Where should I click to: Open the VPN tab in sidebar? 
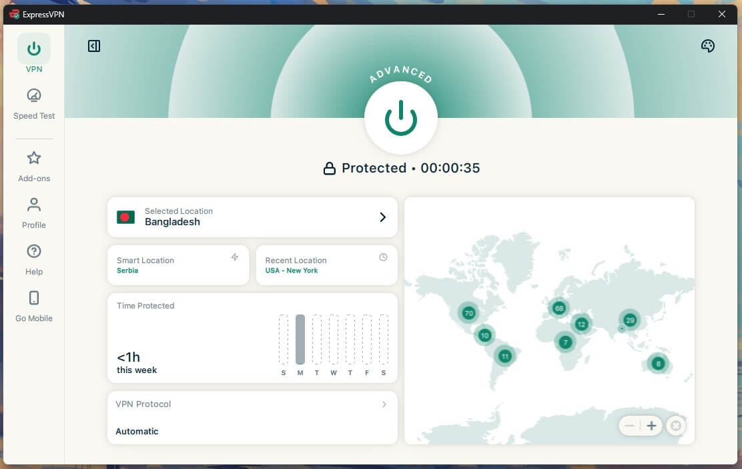pyautogui.click(x=33, y=54)
